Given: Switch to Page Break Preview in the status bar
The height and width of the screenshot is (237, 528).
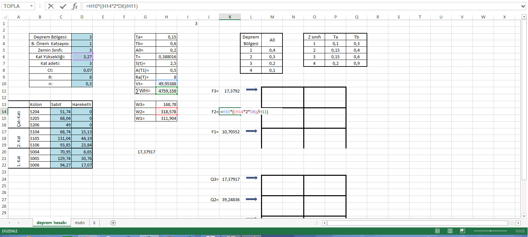Looking at the screenshot, I should (x=462, y=231).
